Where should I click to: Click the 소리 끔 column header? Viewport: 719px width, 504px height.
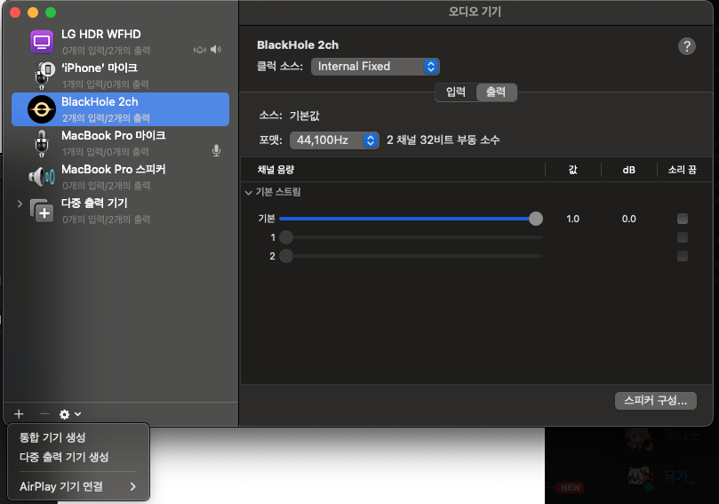tap(683, 170)
